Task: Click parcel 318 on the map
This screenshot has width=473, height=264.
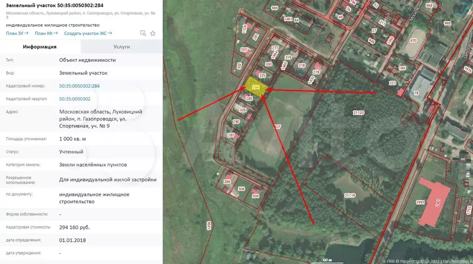Action: coord(302,66)
